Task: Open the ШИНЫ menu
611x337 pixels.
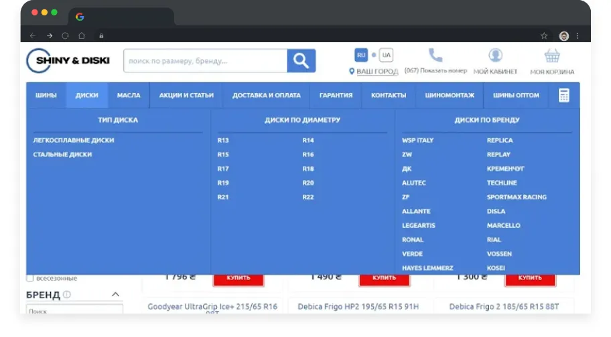Action: [x=46, y=95]
